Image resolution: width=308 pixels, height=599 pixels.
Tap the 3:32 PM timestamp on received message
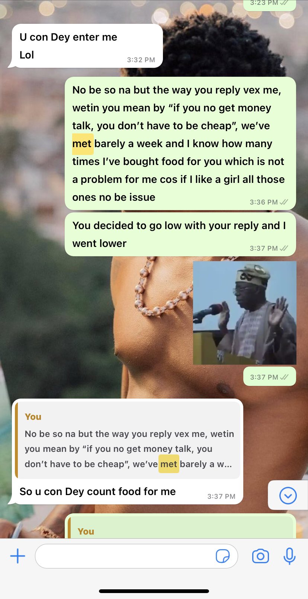coord(141,60)
